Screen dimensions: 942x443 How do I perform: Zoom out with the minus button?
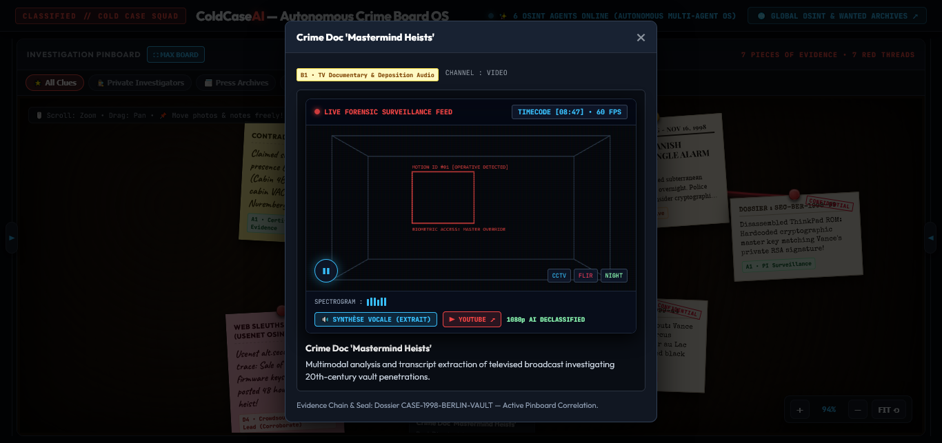coord(858,410)
